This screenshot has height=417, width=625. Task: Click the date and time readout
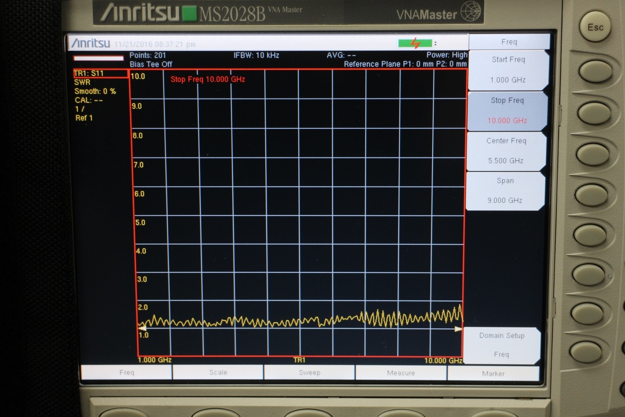155,44
